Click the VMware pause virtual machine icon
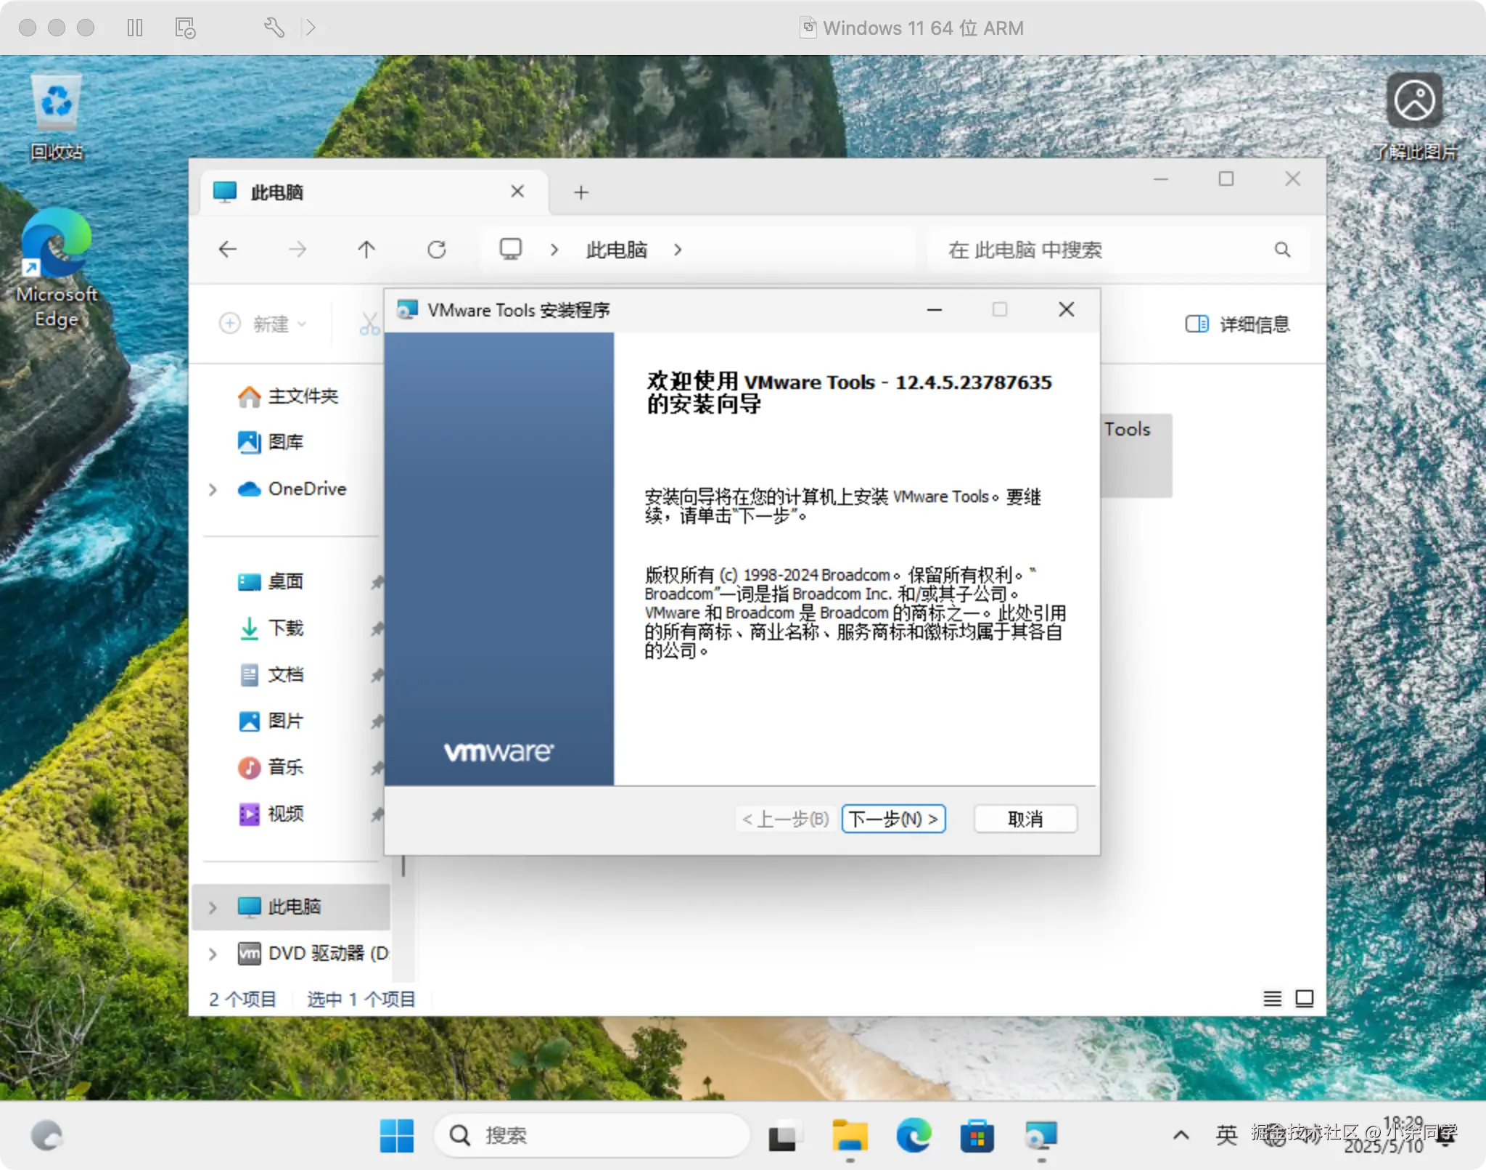The image size is (1486, 1170). tap(135, 28)
